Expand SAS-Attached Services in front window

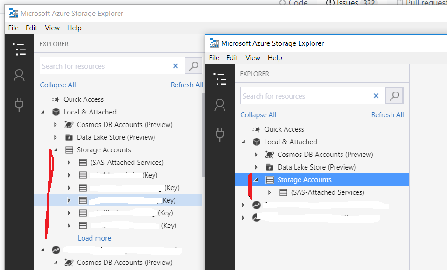point(270,192)
